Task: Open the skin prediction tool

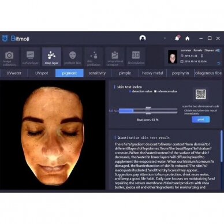Action: [94, 57]
